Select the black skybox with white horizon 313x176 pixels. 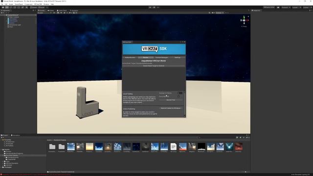201,147
